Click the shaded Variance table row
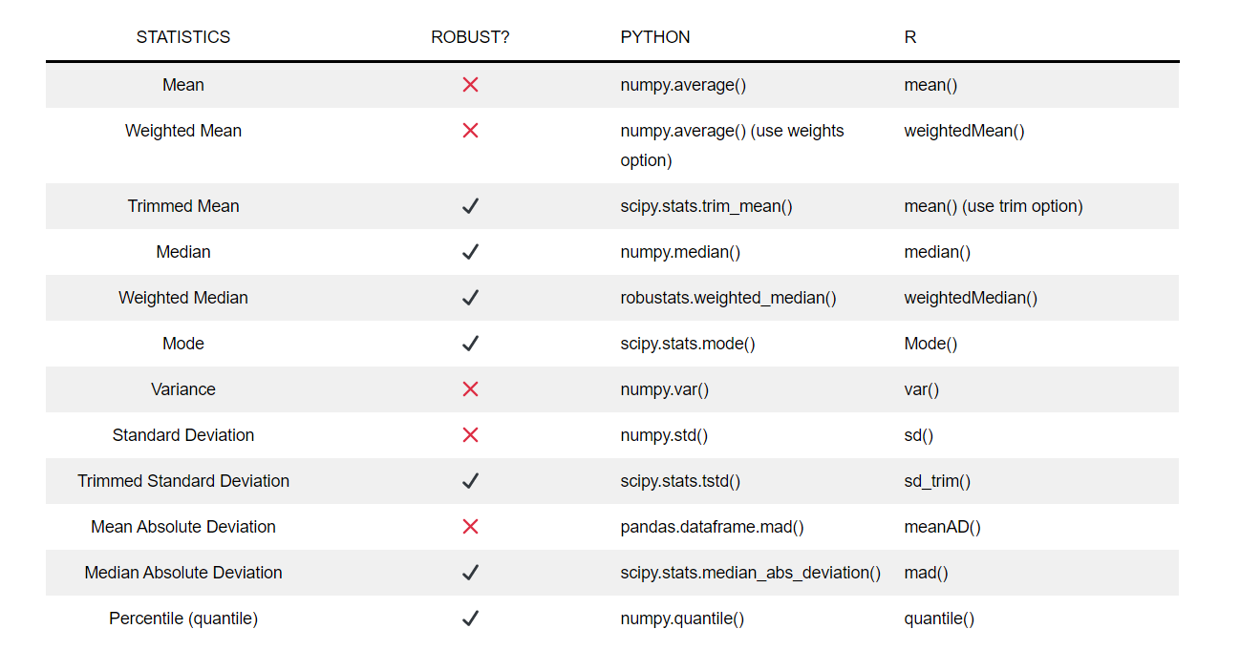1240x671 pixels. pos(611,388)
